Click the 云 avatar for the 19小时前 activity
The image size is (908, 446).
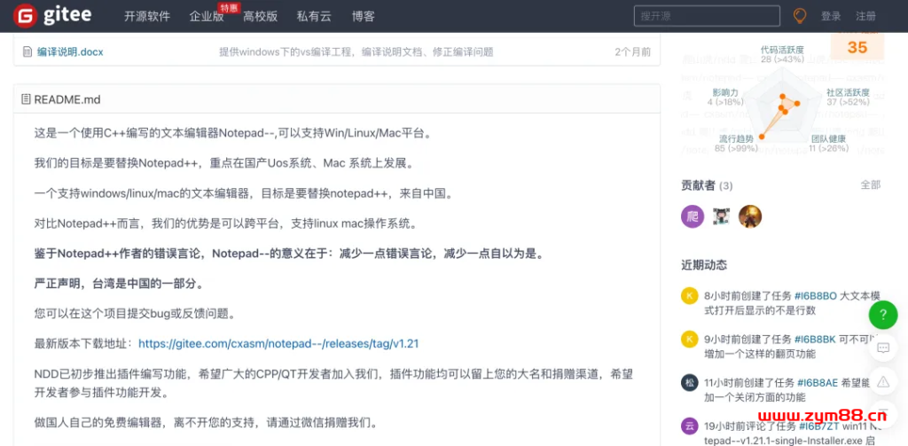[689, 426]
